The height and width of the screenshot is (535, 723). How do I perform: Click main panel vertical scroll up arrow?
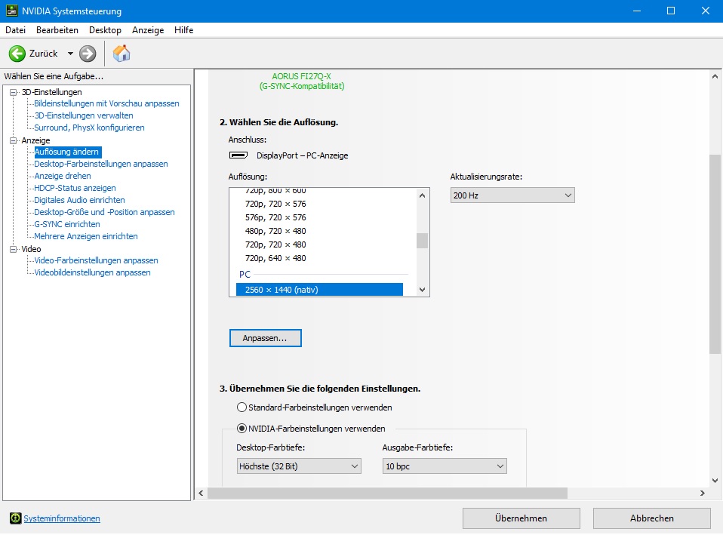pyautogui.click(x=715, y=76)
